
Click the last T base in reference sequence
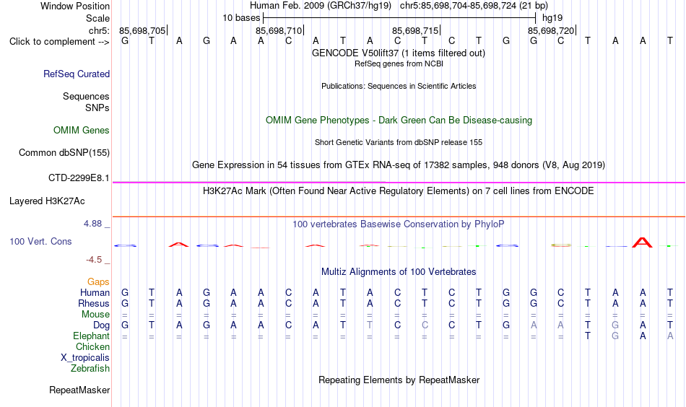coord(670,41)
